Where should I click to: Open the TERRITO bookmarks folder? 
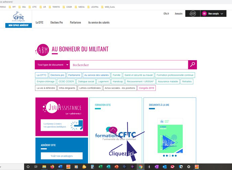pos(54,7)
